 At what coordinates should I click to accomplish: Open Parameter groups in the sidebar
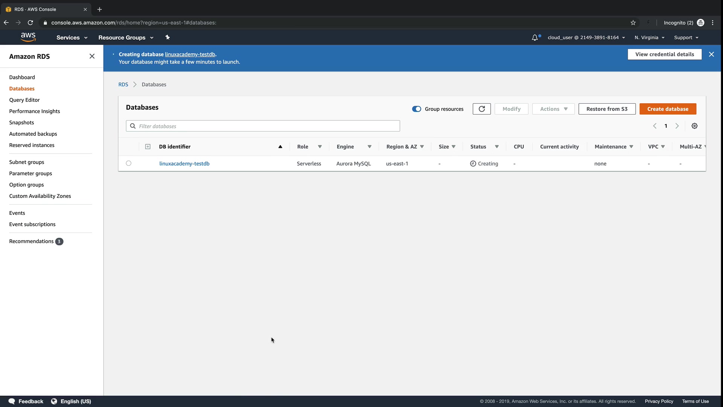(31, 173)
